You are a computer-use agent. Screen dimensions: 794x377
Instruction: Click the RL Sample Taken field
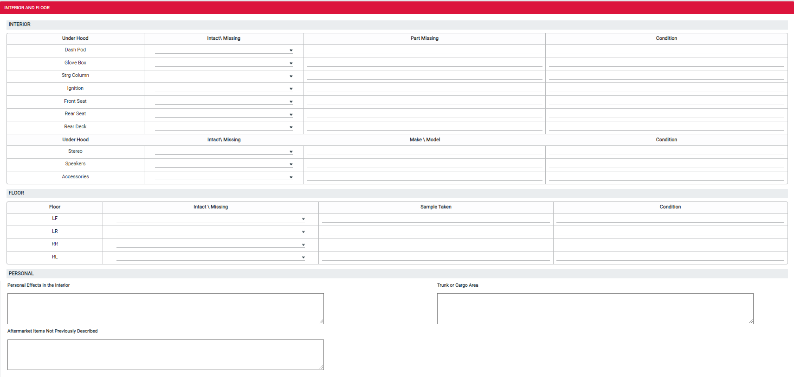436,257
